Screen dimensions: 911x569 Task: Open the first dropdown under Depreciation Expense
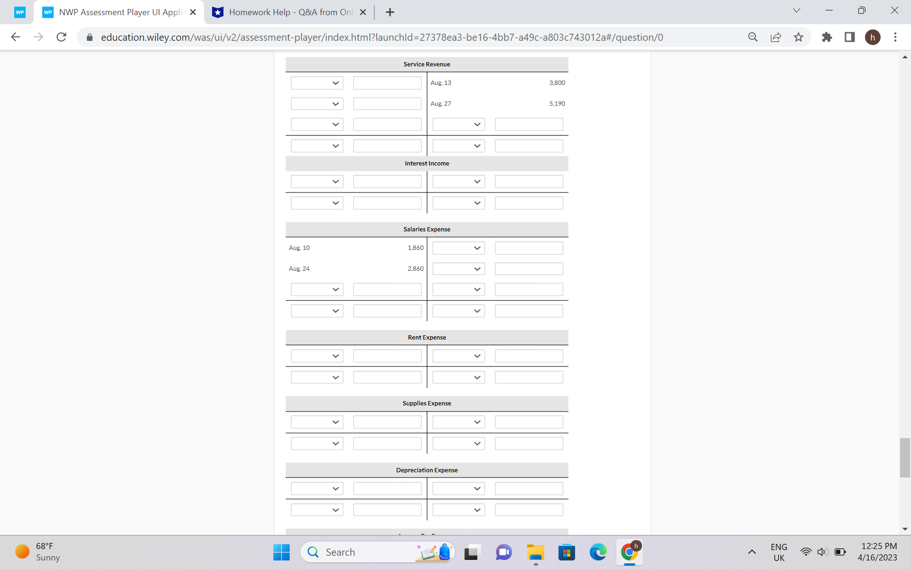pyautogui.click(x=316, y=488)
